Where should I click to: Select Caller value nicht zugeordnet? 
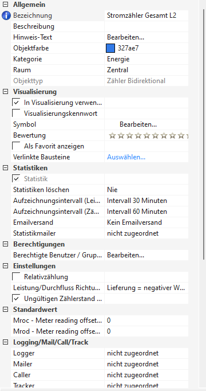coord(146,375)
